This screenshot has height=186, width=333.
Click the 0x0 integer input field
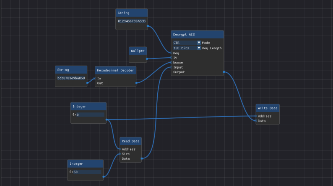(88, 115)
